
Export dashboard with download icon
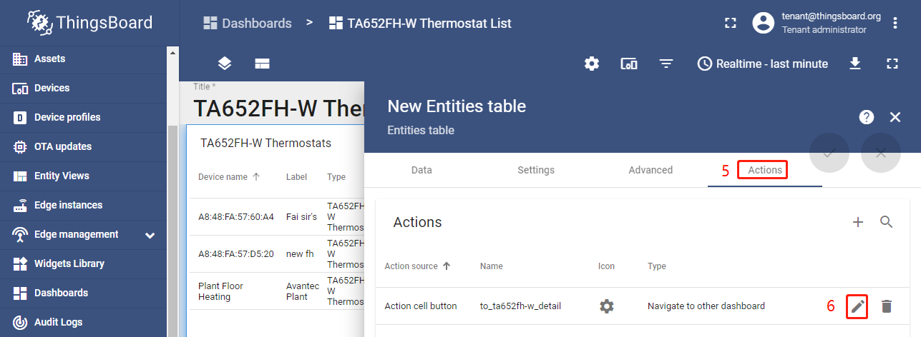coord(854,64)
